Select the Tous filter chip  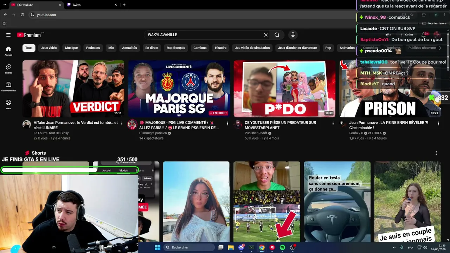[29, 48]
